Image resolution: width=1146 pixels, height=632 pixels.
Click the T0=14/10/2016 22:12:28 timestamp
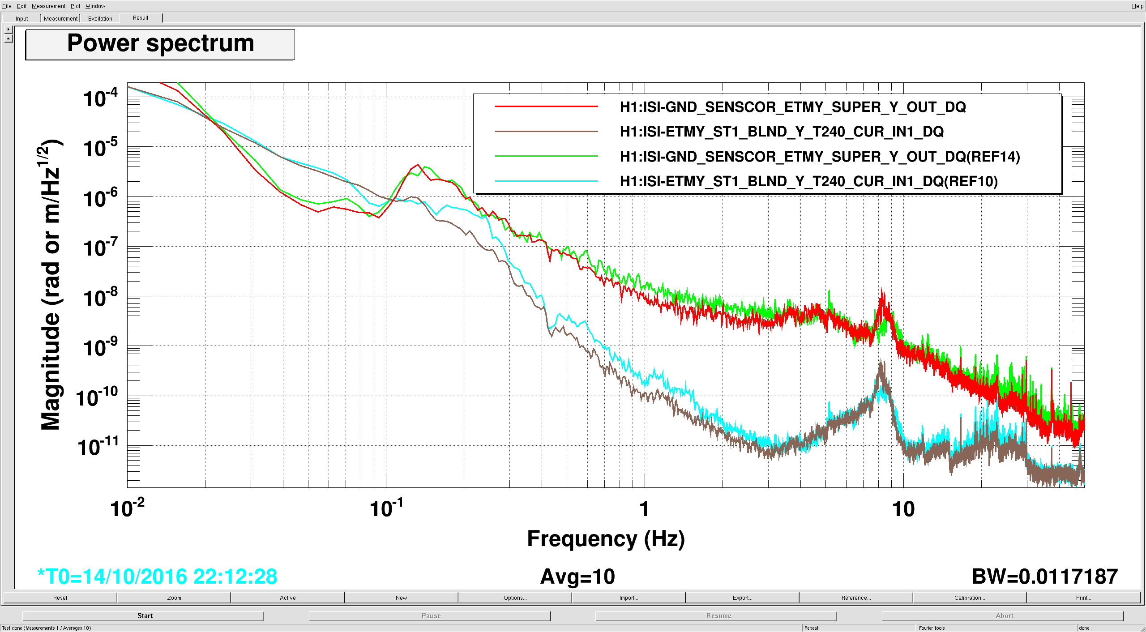[x=158, y=576]
